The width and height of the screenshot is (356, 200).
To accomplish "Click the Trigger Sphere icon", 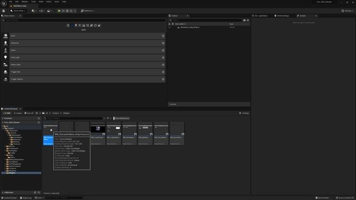I will pyautogui.click(x=6, y=79).
